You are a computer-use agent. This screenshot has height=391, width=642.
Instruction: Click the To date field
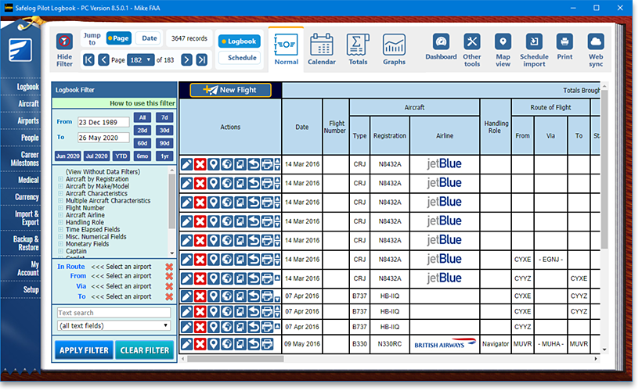coord(103,138)
